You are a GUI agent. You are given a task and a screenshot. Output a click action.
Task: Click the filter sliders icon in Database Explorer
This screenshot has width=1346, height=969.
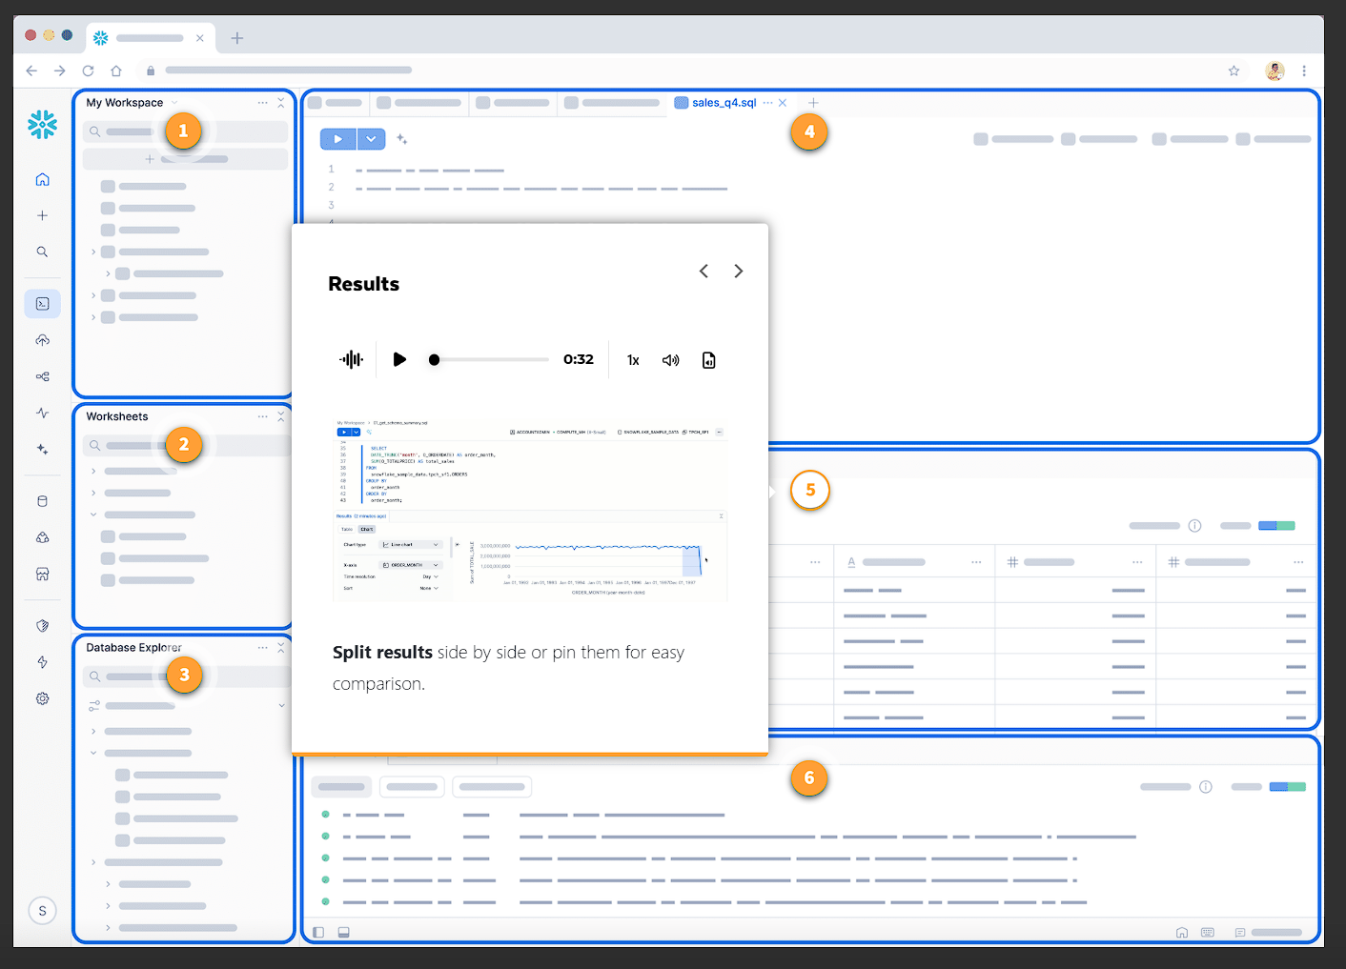tap(94, 706)
